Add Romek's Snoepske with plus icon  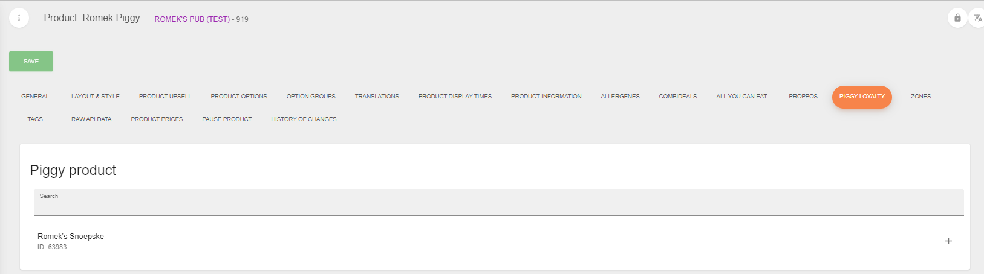(x=948, y=241)
